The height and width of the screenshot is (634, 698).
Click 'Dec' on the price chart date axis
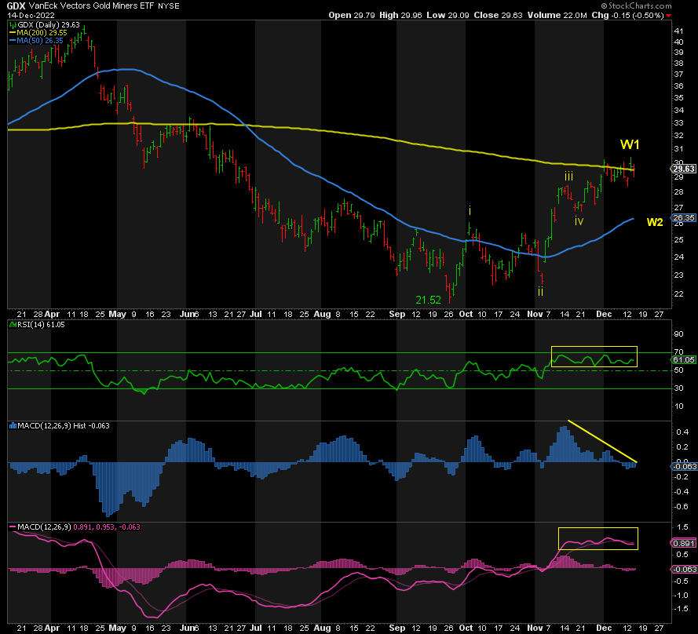coord(604,314)
